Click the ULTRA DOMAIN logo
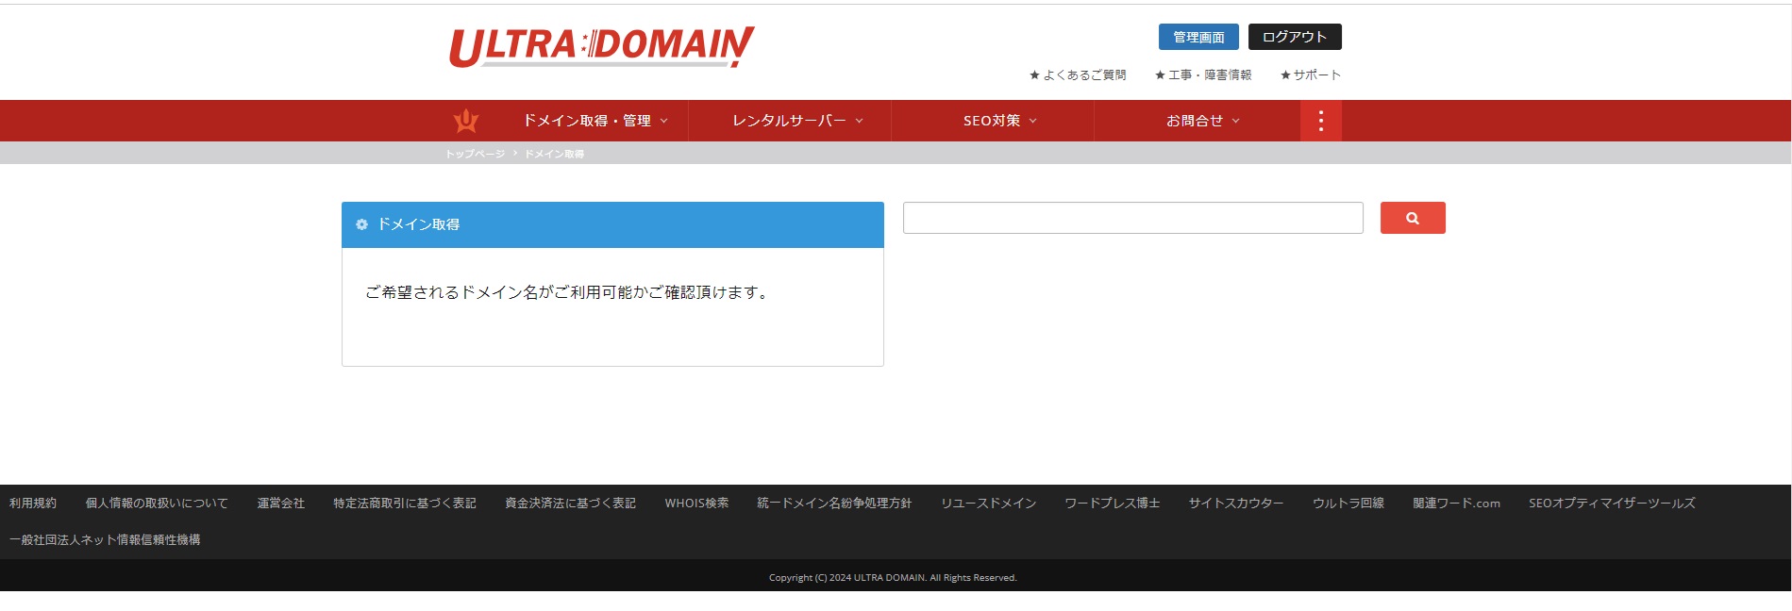1792x611 pixels. click(x=601, y=46)
